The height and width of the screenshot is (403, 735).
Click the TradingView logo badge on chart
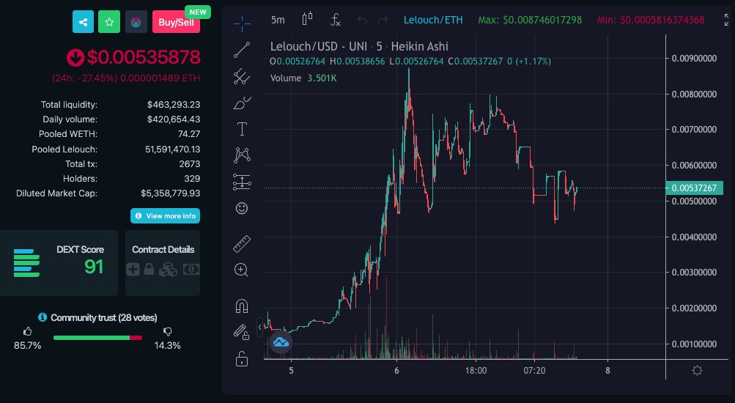coord(281,342)
